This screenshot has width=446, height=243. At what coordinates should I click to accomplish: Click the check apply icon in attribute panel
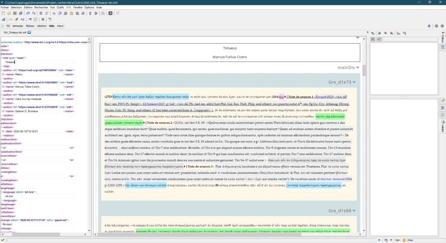click(x=379, y=39)
